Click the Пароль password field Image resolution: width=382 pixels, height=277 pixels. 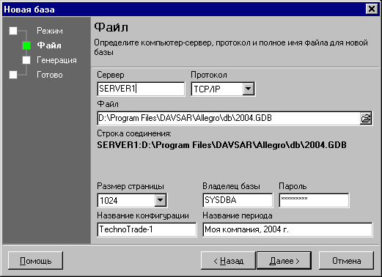[x=314, y=200]
